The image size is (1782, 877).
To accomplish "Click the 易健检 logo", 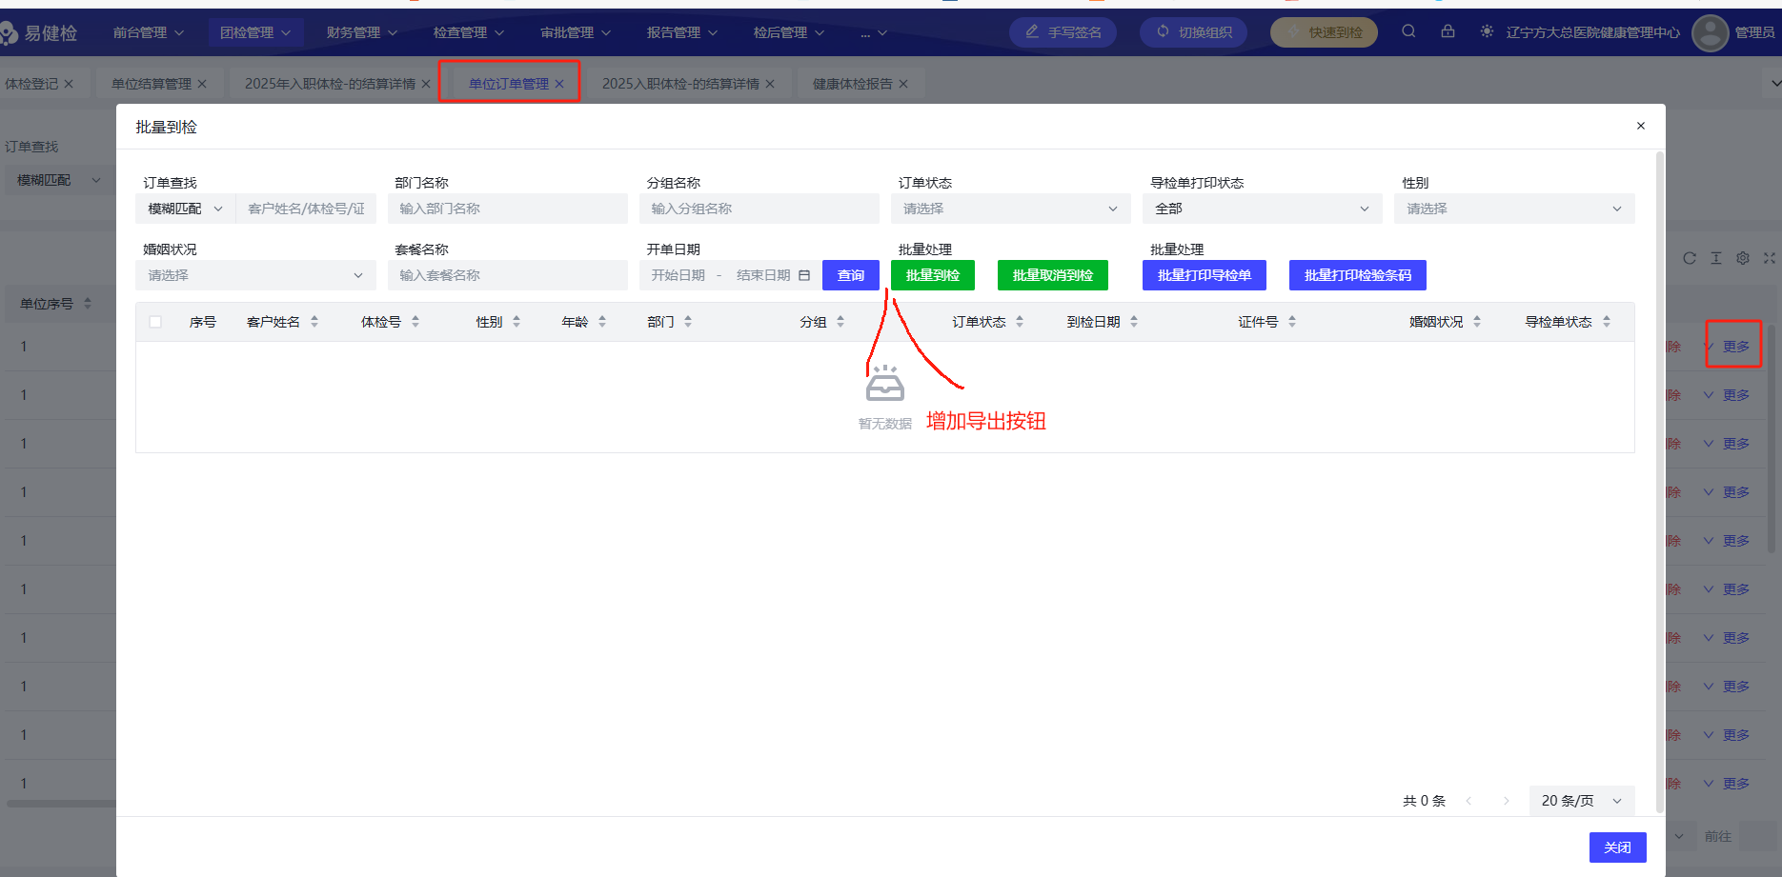I will (x=40, y=33).
